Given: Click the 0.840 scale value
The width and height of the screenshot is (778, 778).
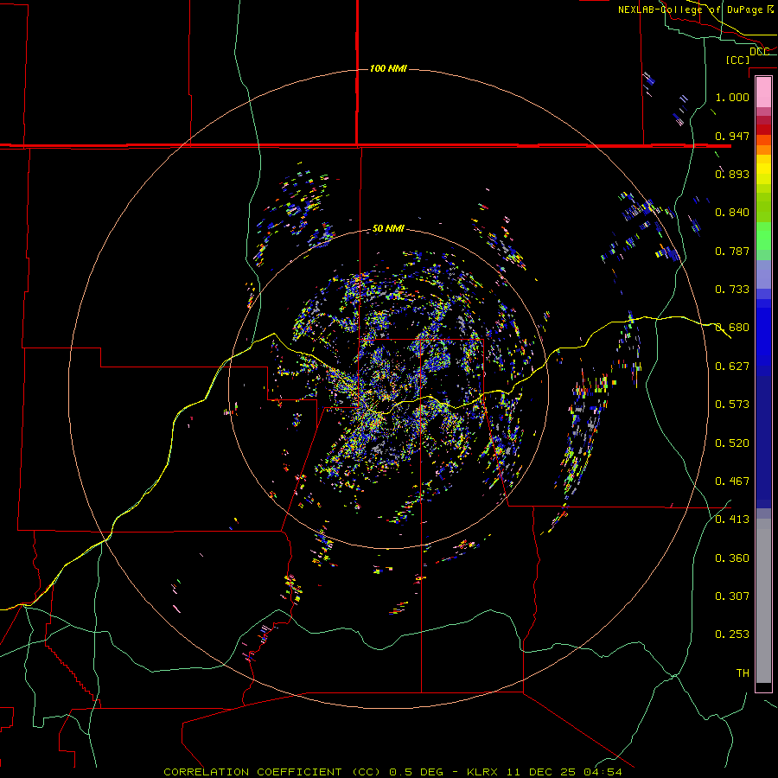Looking at the screenshot, I should click(732, 212).
